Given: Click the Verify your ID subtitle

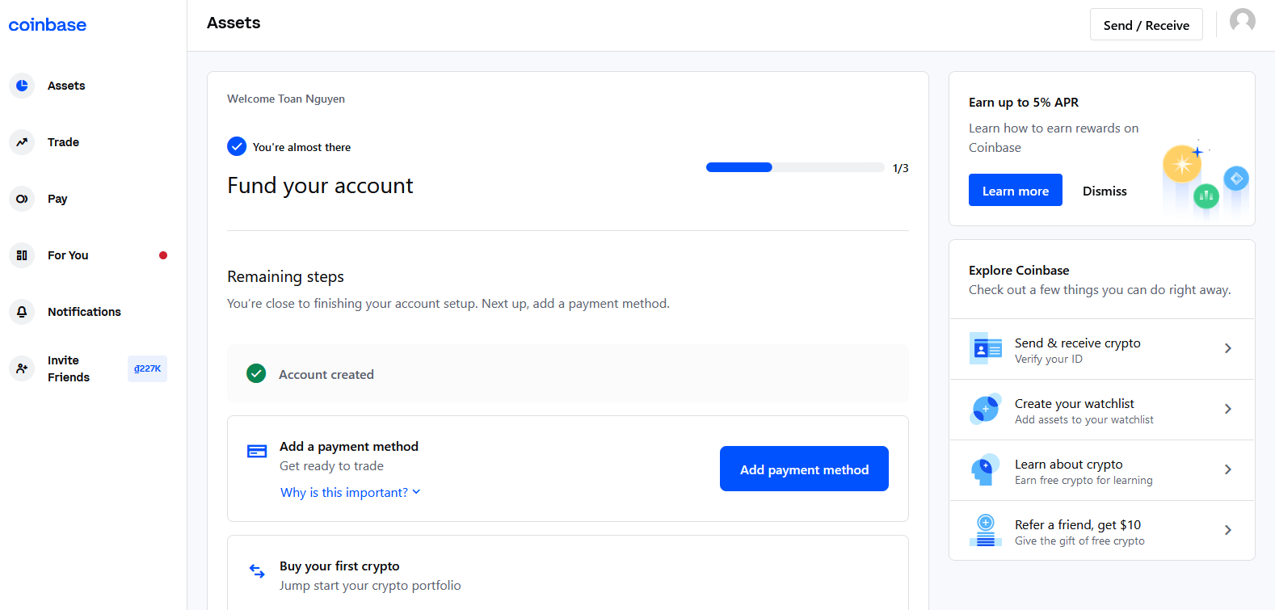Looking at the screenshot, I should click(x=1049, y=359).
